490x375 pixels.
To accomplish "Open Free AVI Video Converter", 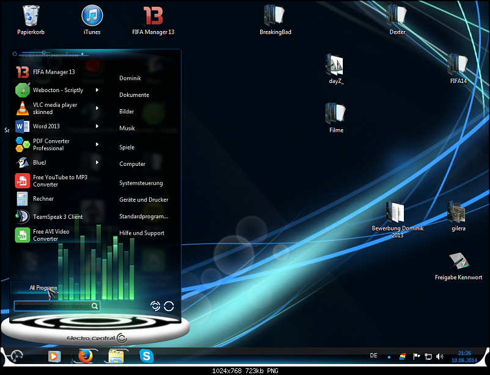I will click(57, 235).
